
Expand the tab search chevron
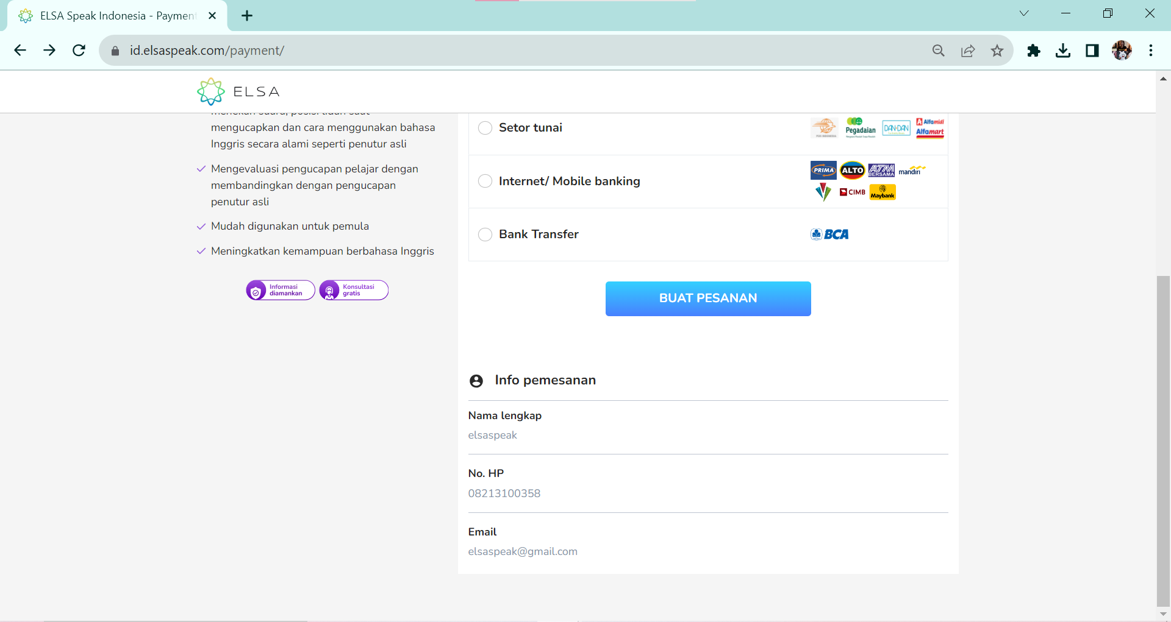pyautogui.click(x=1024, y=13)
